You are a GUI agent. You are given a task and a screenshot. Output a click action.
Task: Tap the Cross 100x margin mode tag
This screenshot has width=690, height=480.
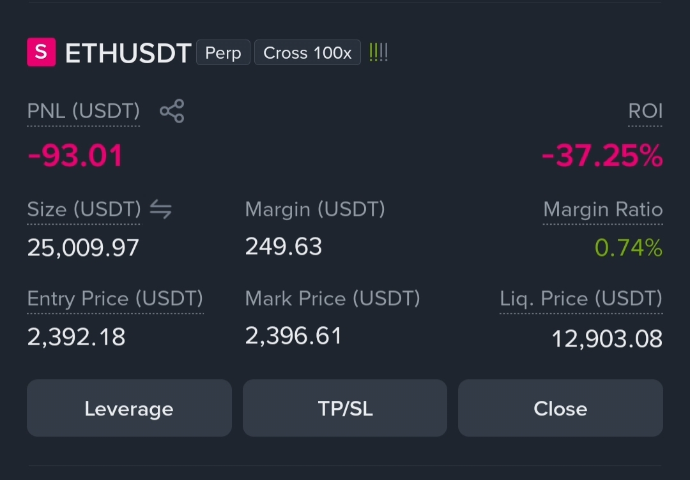(307, 52)
